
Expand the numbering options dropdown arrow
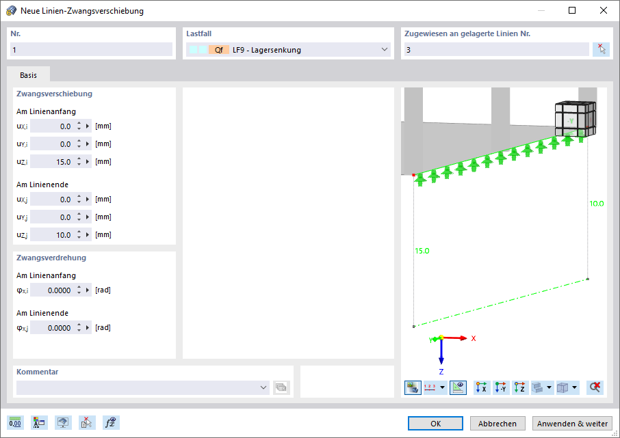click(443, 387)
